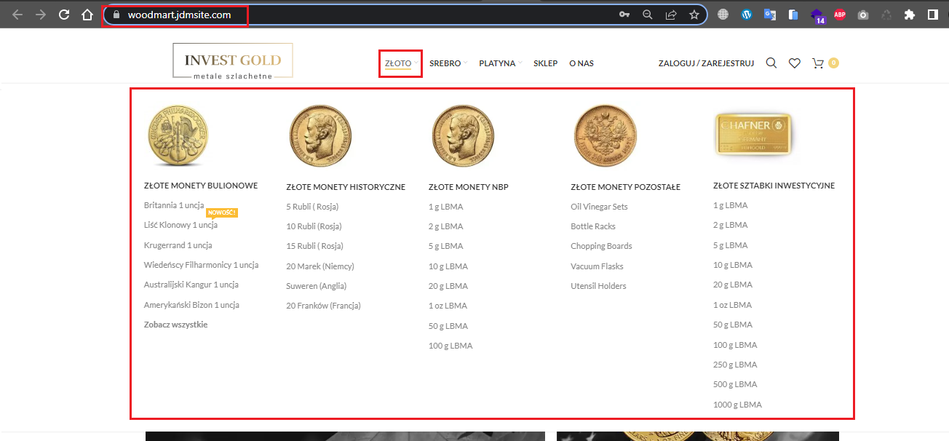Open the greyed recycle-arrows extension
The width and height of the screenshot is (949, 441).
886,15
